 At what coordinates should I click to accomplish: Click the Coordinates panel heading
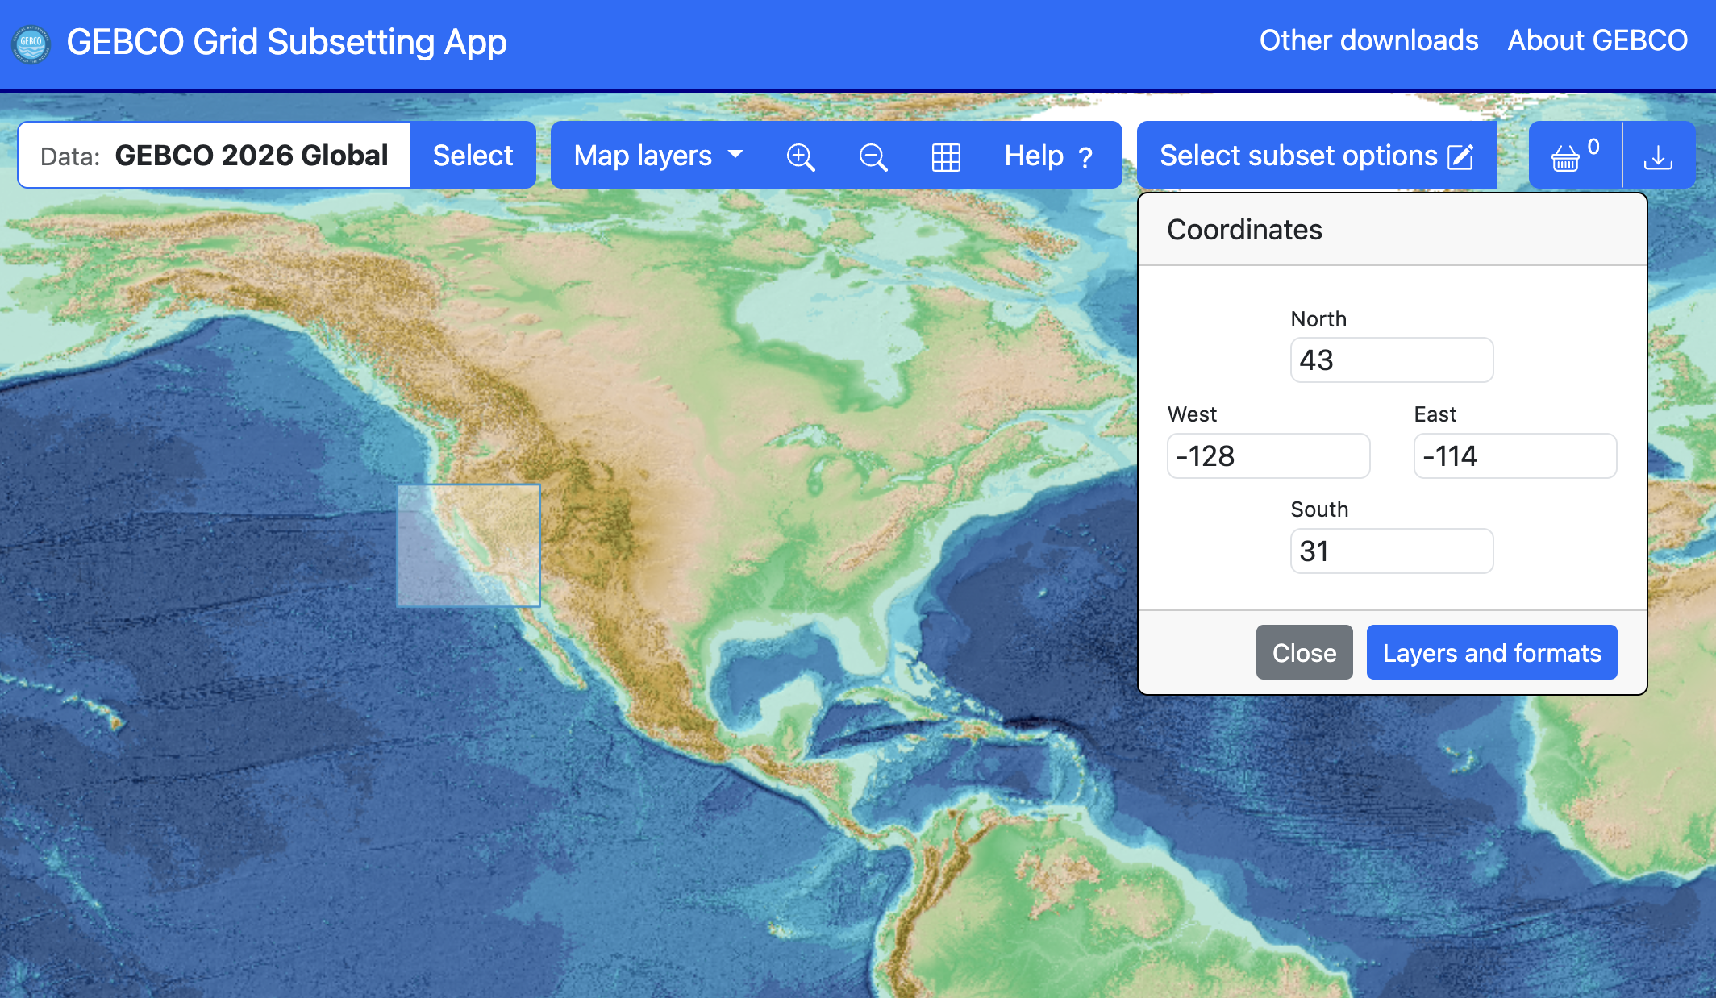click(x=1244, y=230)
